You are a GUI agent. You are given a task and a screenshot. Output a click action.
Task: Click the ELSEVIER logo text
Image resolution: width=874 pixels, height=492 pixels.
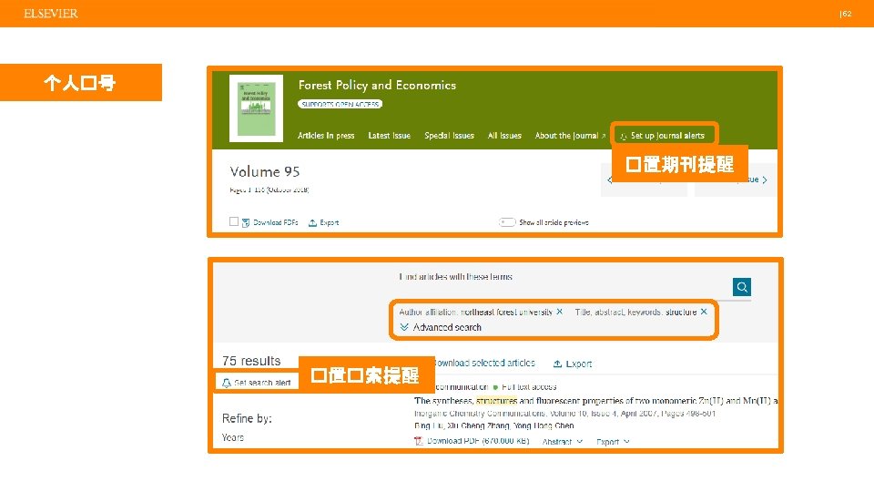point(51,14)
